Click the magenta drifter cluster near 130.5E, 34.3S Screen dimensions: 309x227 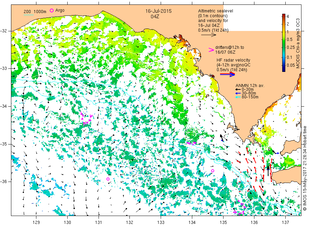[87, 119]
